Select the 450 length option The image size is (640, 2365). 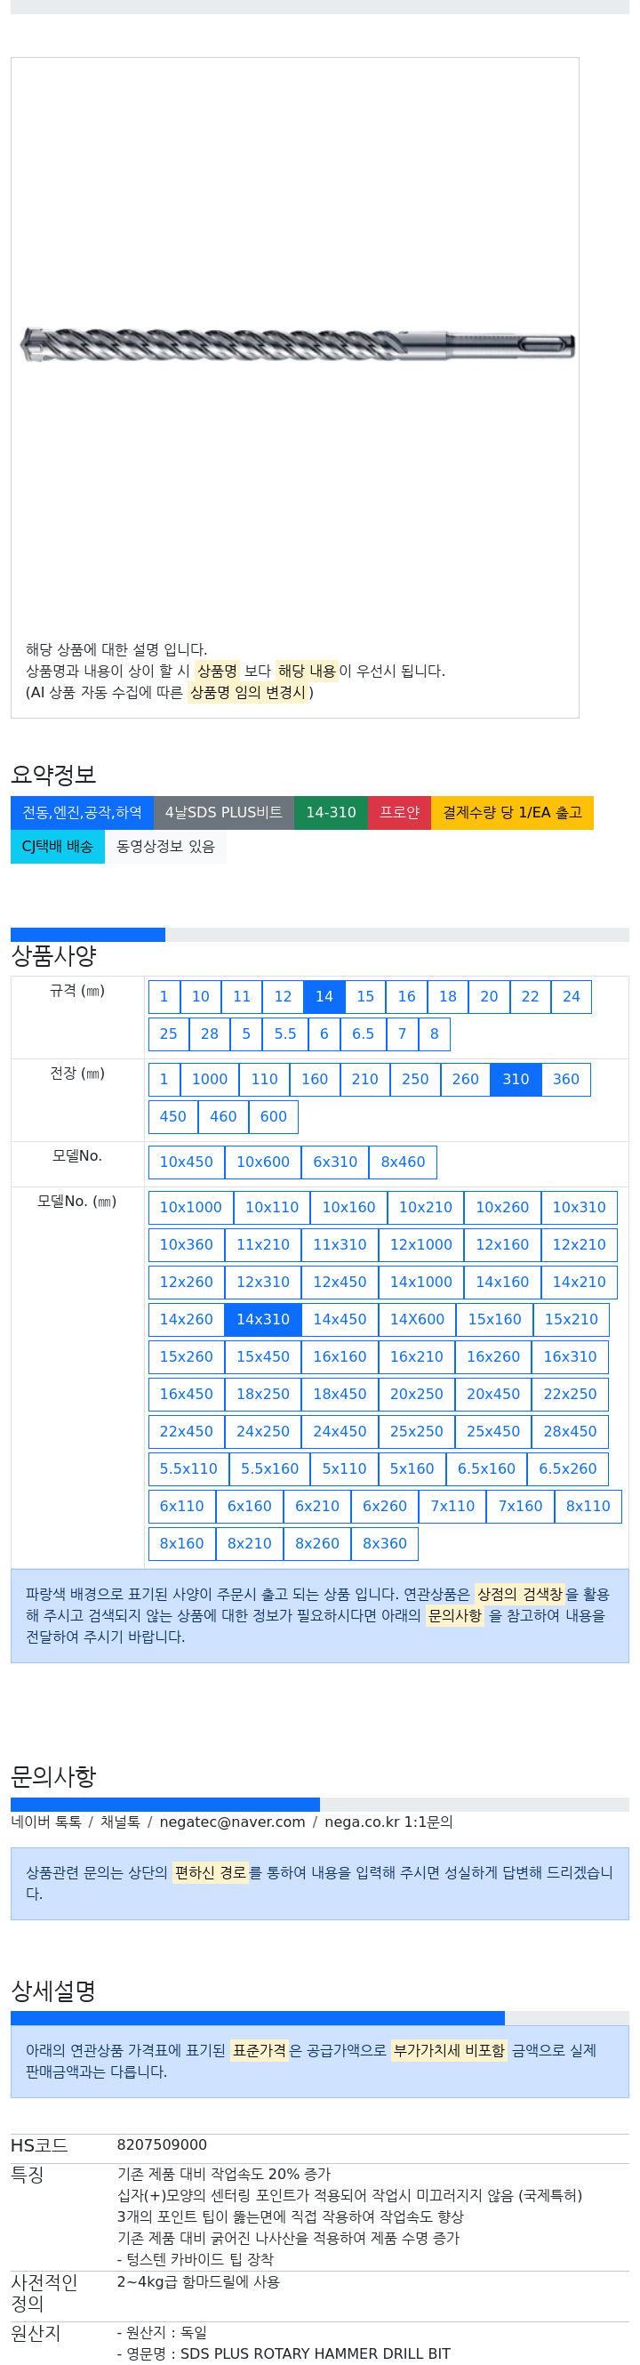click(172, 1116)
